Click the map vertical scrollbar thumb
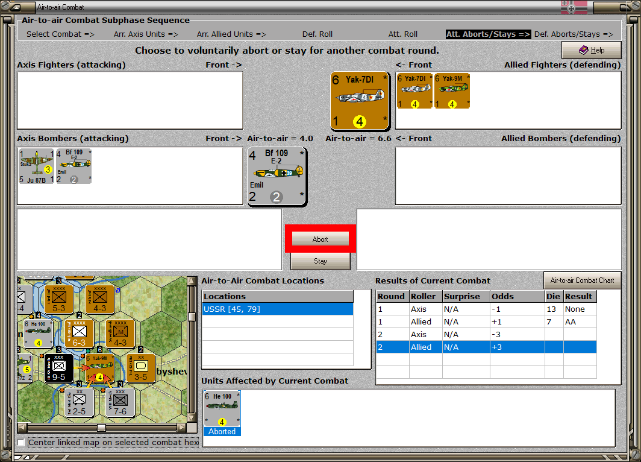This screenshot has width=641, height=462. click(x=192, y=316)
